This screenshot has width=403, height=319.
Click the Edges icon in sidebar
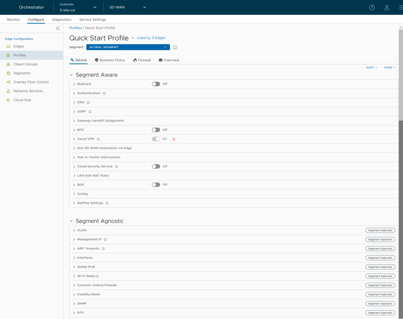[x=8, y=46]
